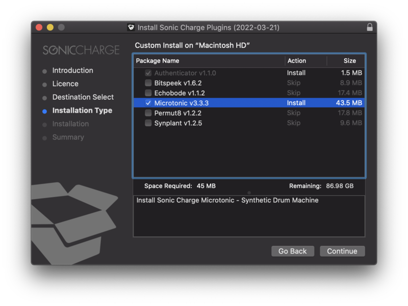Uncheck the Microtonic v3.3.3 checkbox
The width and height of the screenshot is (408, 306).
coord(148,103)
